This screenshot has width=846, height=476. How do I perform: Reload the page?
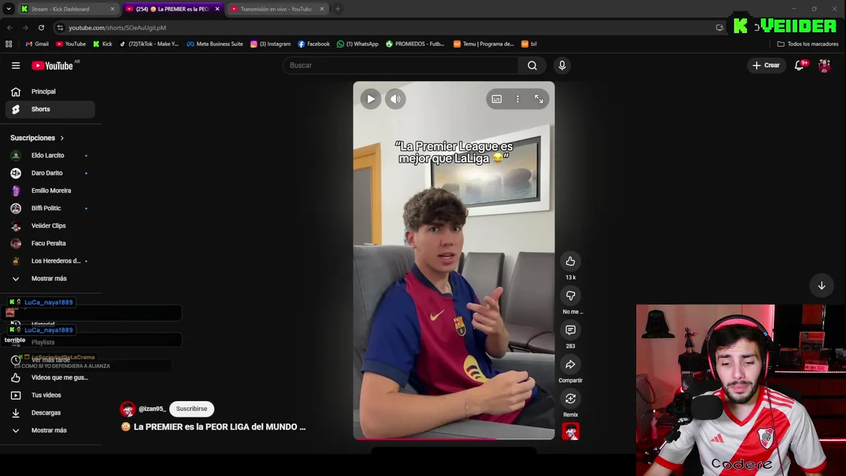tap(41, 28)
